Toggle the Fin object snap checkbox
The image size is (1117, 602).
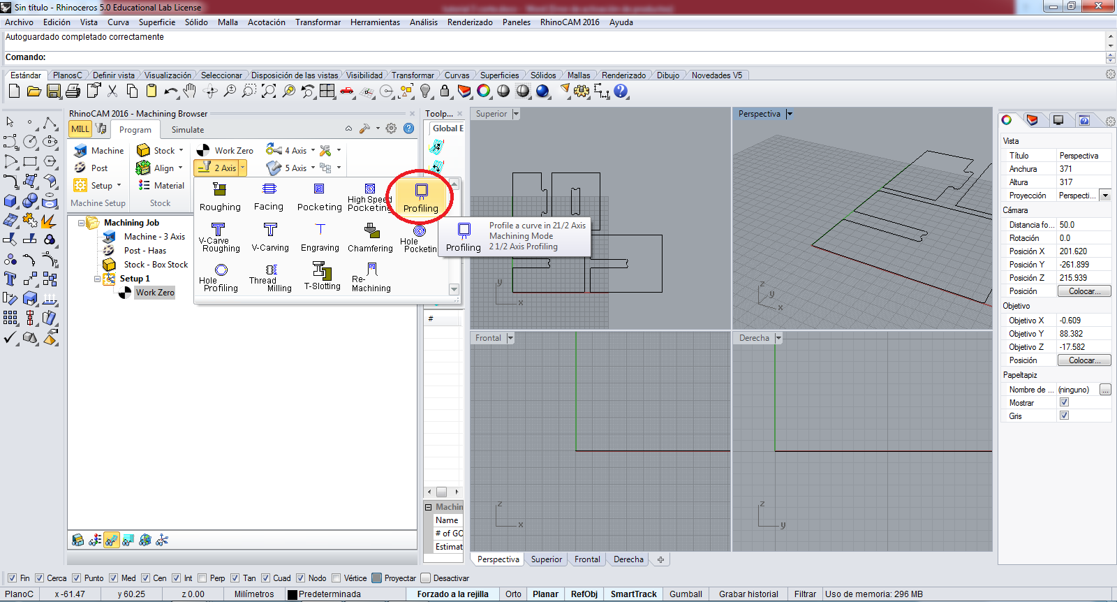(12, 578)
